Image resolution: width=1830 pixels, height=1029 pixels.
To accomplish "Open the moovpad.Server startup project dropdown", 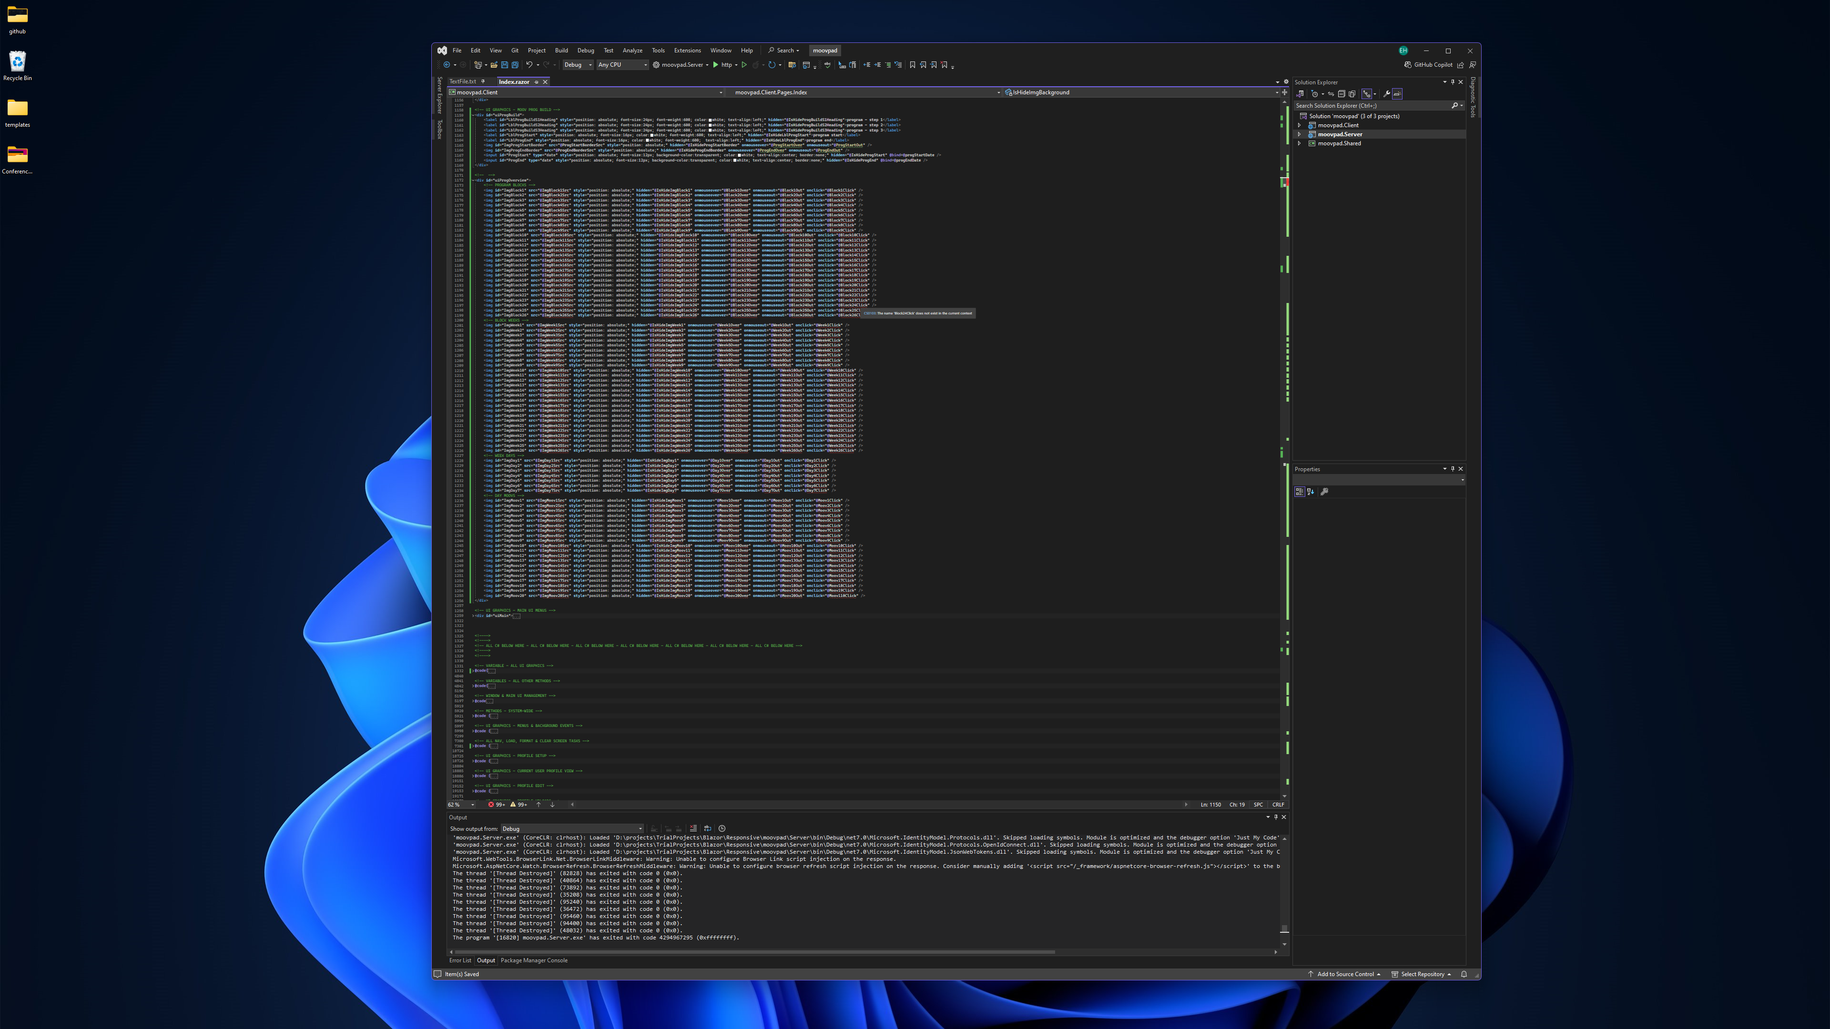I will point(681,65).
